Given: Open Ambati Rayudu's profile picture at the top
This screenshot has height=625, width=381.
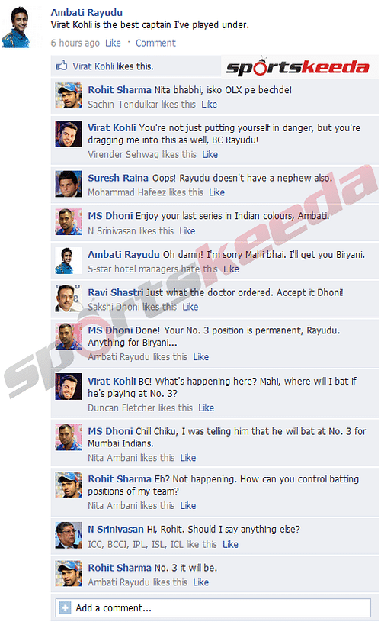Looking at the screenshot, I should coord(16,27).
